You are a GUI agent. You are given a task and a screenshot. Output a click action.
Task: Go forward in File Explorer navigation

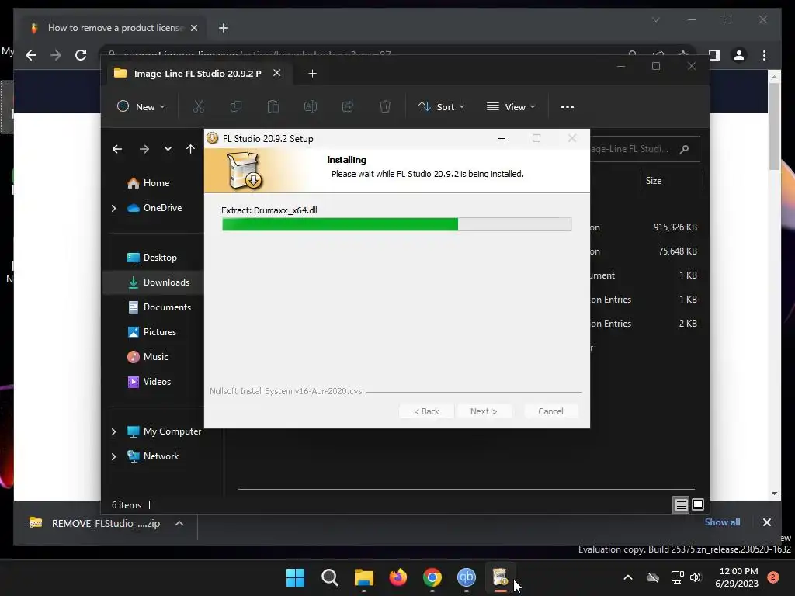pos(144,149)
